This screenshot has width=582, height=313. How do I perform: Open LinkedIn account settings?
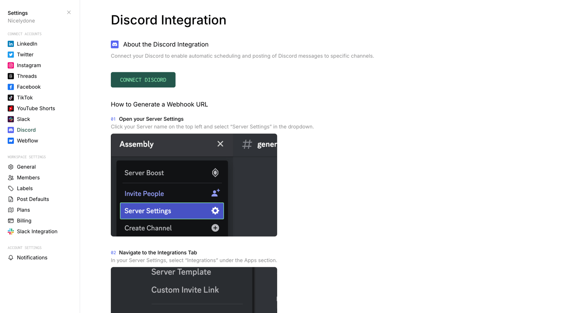[27, 44]
